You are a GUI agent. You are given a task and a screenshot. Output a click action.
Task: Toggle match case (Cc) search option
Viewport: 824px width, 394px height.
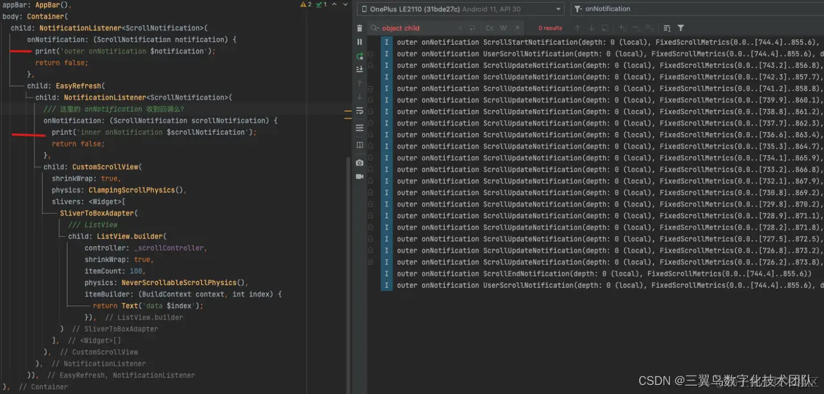(490, 28)
